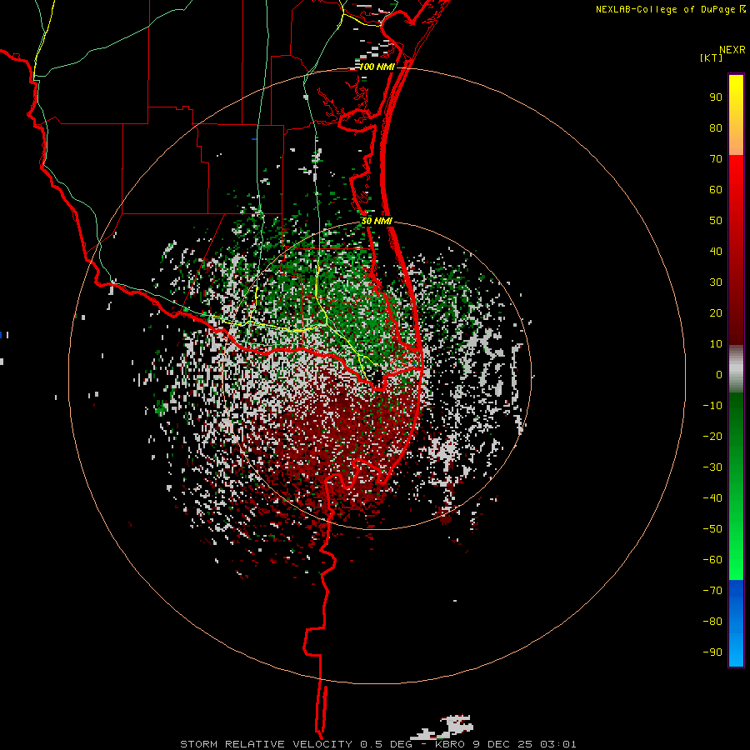Click the 50 NMI range ring label
750x750 pixels.
(377, 221)
